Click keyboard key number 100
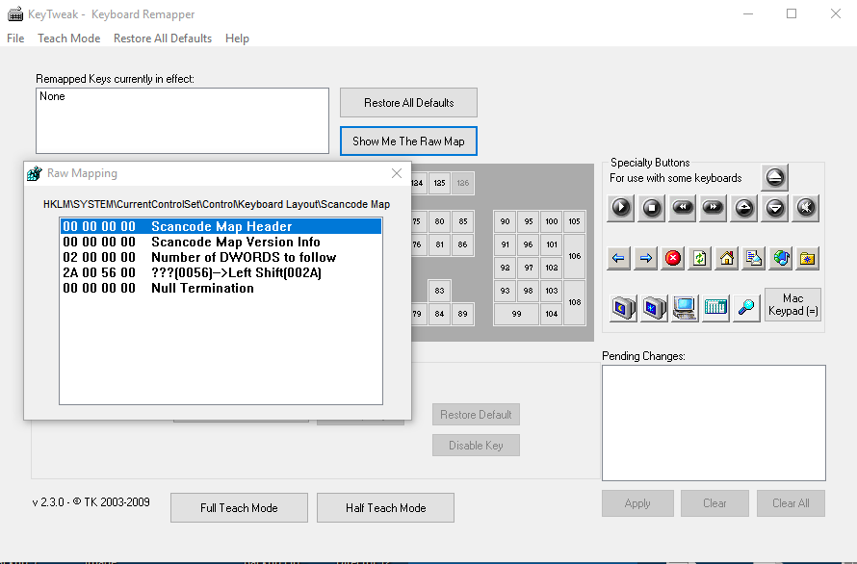This screenshot has height=564, width=857. 552,221
